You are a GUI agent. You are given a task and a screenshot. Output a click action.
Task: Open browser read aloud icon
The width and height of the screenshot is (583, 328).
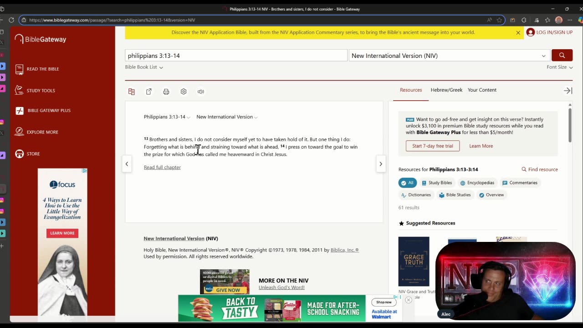tap(489, 20)
